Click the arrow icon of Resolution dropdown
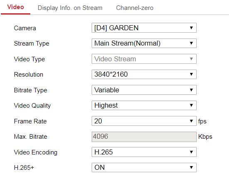This screenshot has width=229, height=188. [191, 74]
